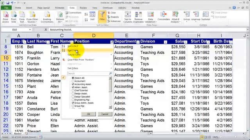Check the Engineering Mgr. checkbox

(x=73, y=100)
